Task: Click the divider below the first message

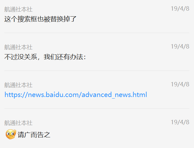Action: (x=97, y=33)
